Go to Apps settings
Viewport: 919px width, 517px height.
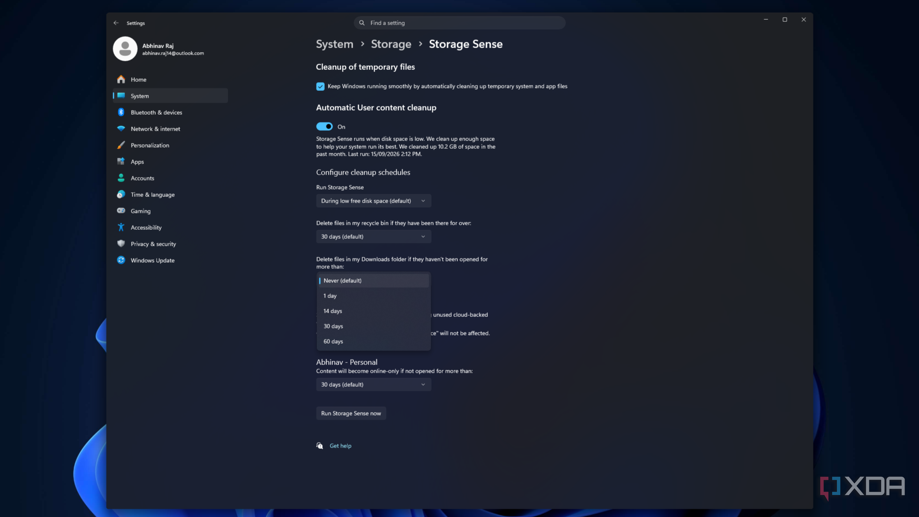click(170, 162)
